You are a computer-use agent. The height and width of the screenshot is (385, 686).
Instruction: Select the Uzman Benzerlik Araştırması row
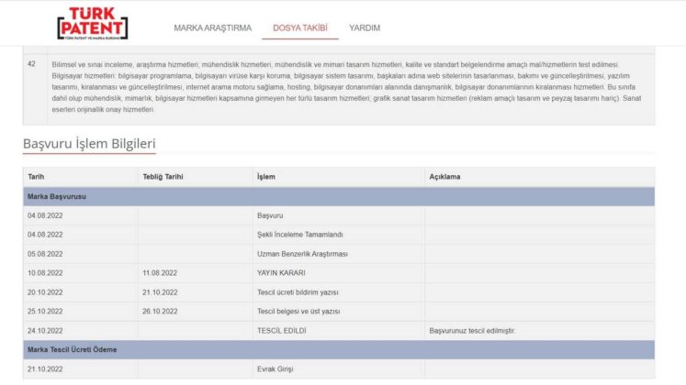point(339,254)
